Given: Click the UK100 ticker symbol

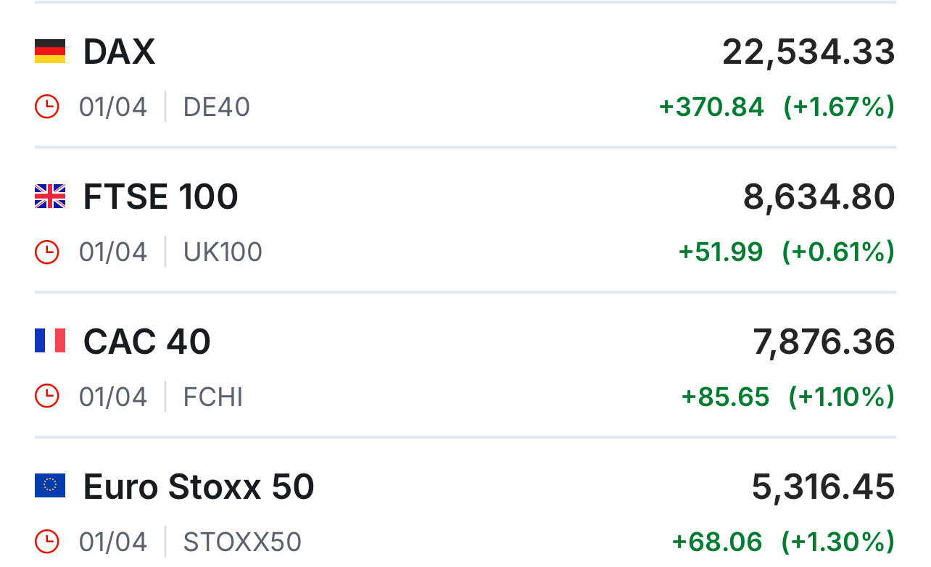Looking at the screenshot, I should (x=223, y=252).
